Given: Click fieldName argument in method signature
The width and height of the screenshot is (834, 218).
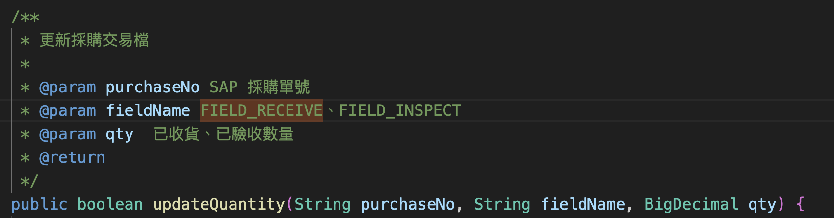Looking at the screenshot, I should tap(583, 204).
